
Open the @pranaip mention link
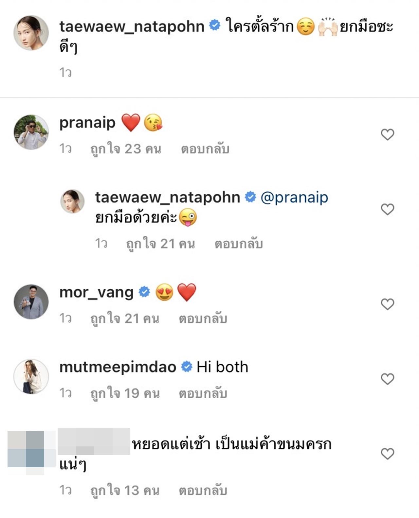[x=294, y=198]
